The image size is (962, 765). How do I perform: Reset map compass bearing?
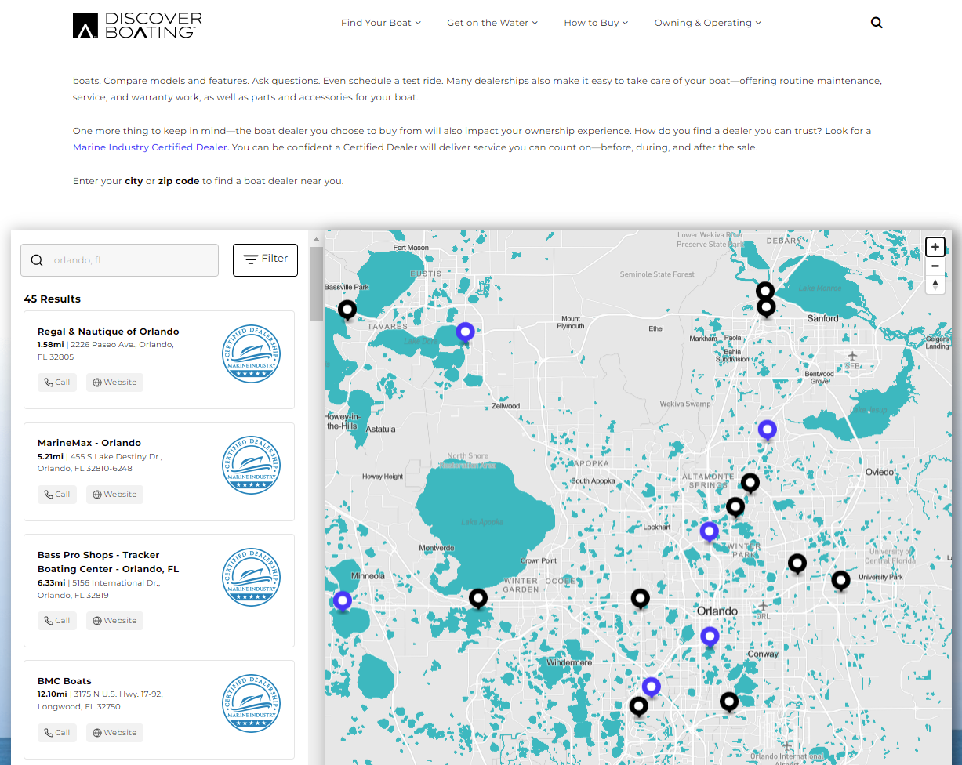point(935,285)
